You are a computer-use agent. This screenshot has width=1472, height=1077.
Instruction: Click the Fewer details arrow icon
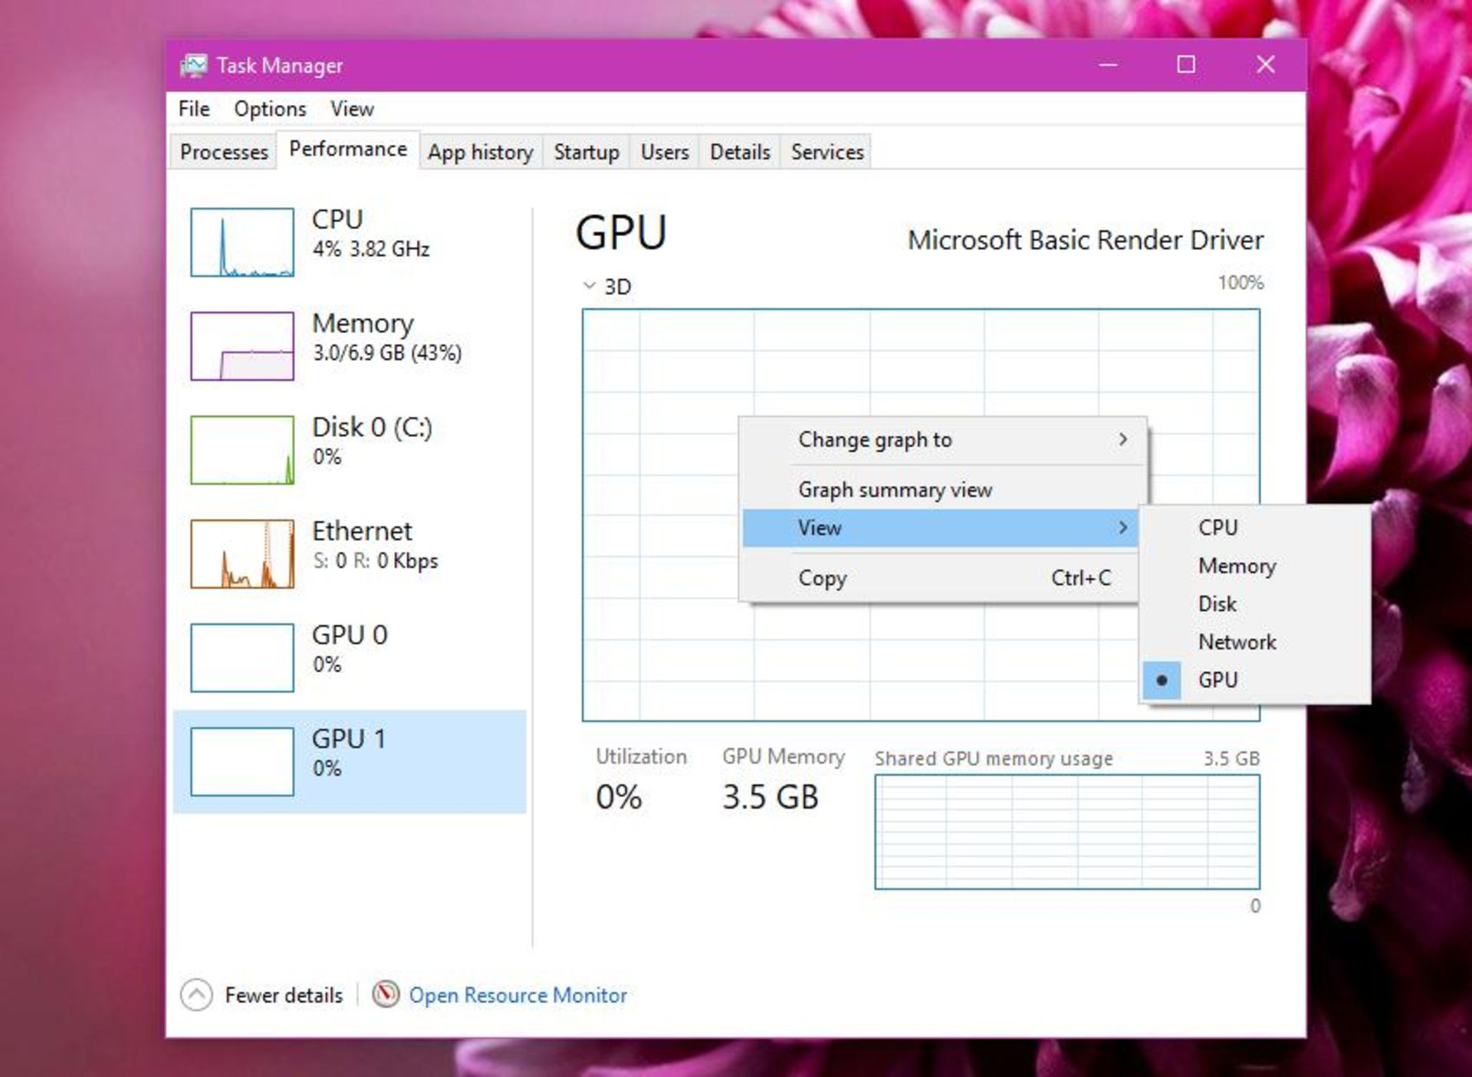196,994
